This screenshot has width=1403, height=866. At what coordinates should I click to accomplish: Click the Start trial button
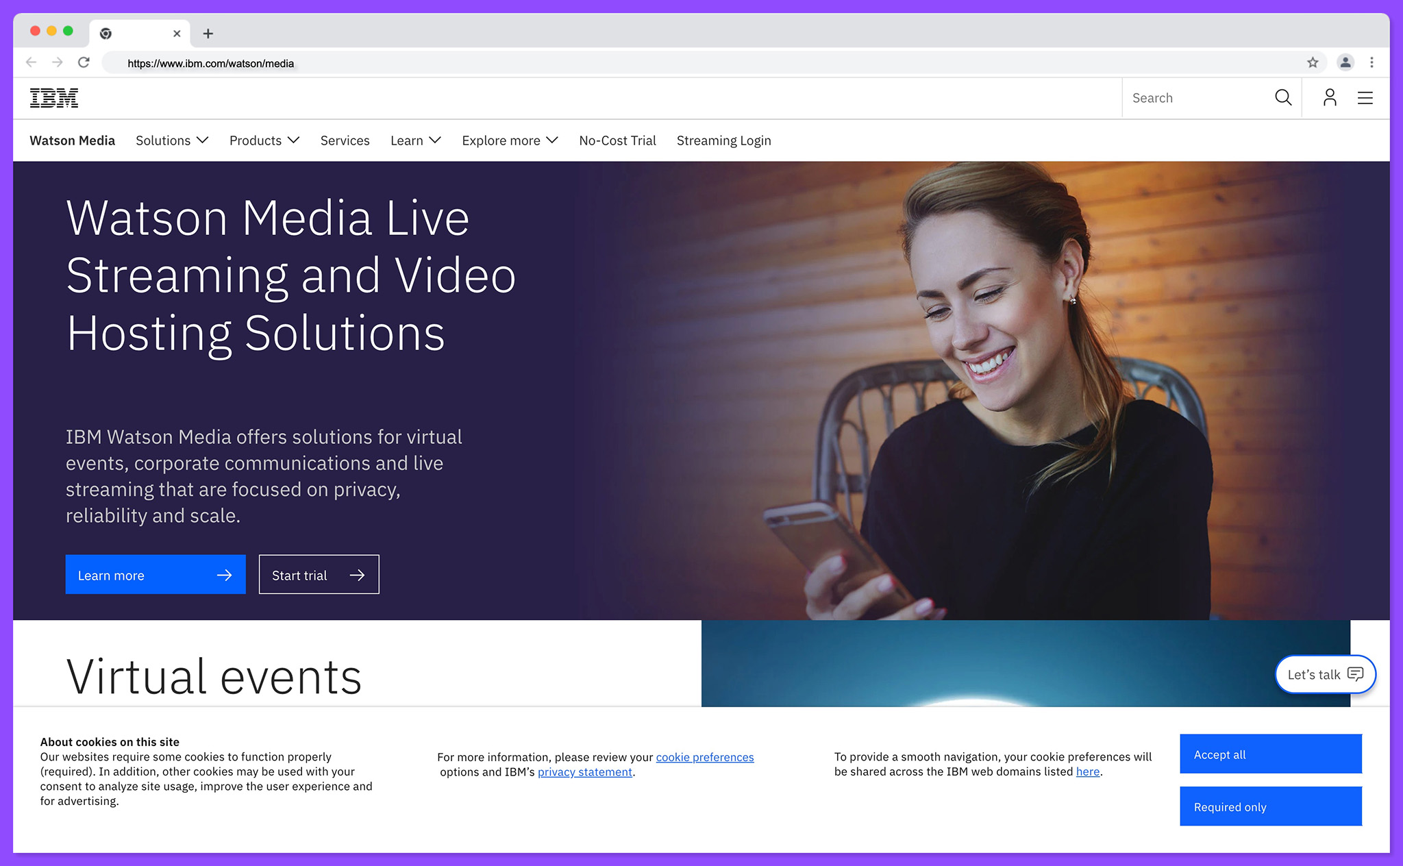click(x=318, y=574)
